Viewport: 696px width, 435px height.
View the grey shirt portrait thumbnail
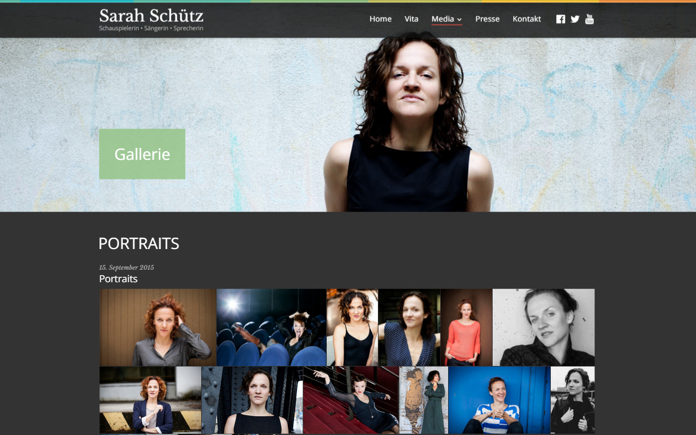[x=158, y=327]
